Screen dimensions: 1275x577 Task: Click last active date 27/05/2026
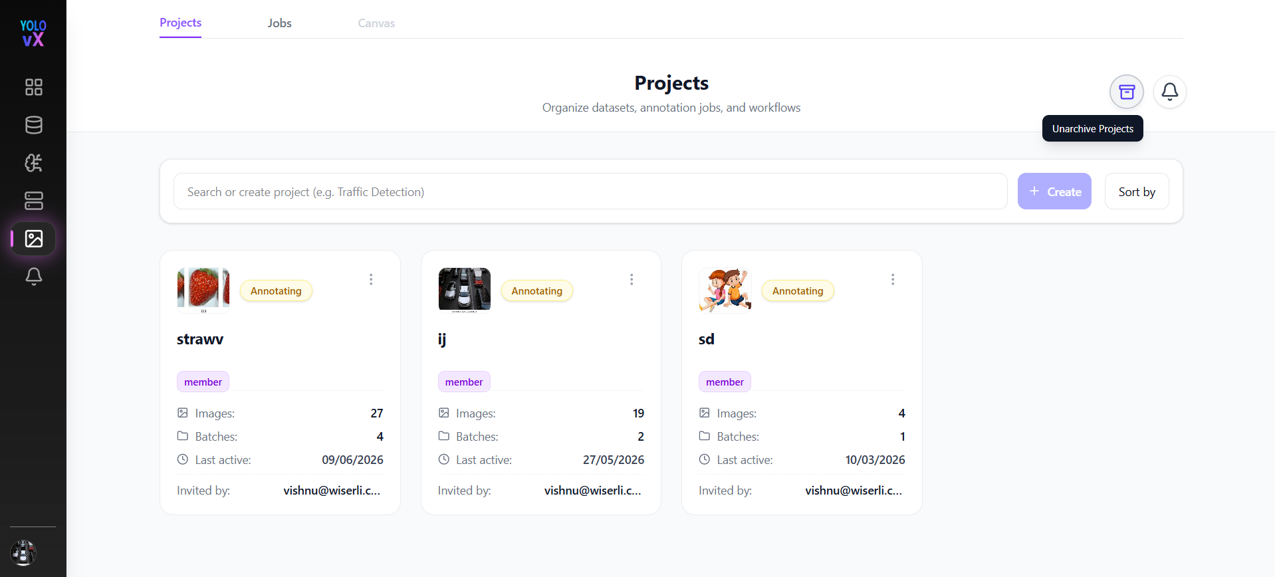coord(614,460)
